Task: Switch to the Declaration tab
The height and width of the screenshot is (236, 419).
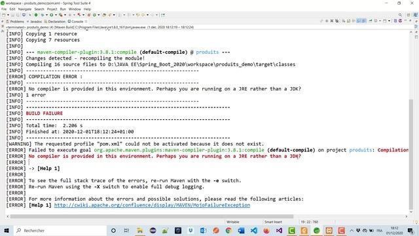Action: pyautogui.click(x=55, y=22)
